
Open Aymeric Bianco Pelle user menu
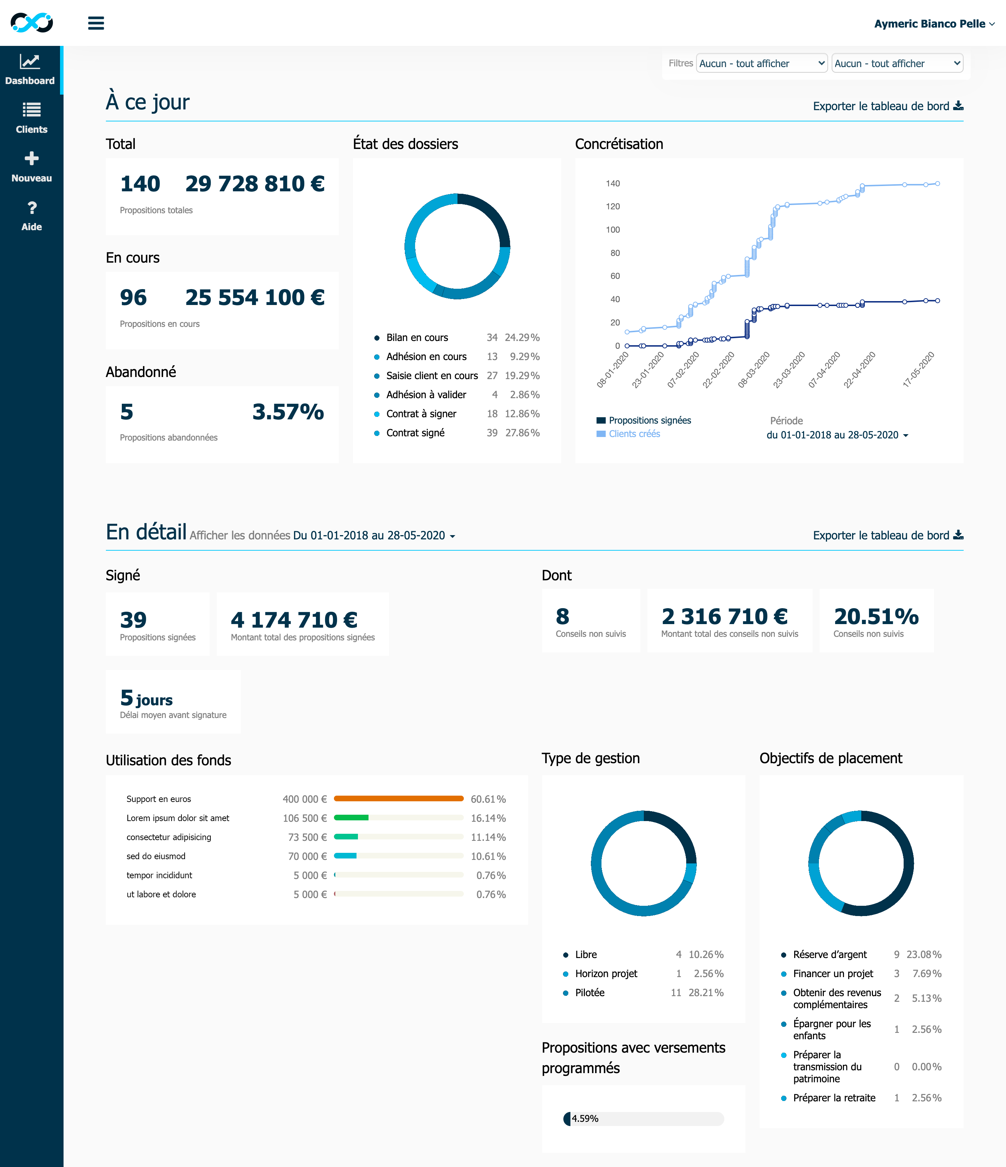click(934, 24)
